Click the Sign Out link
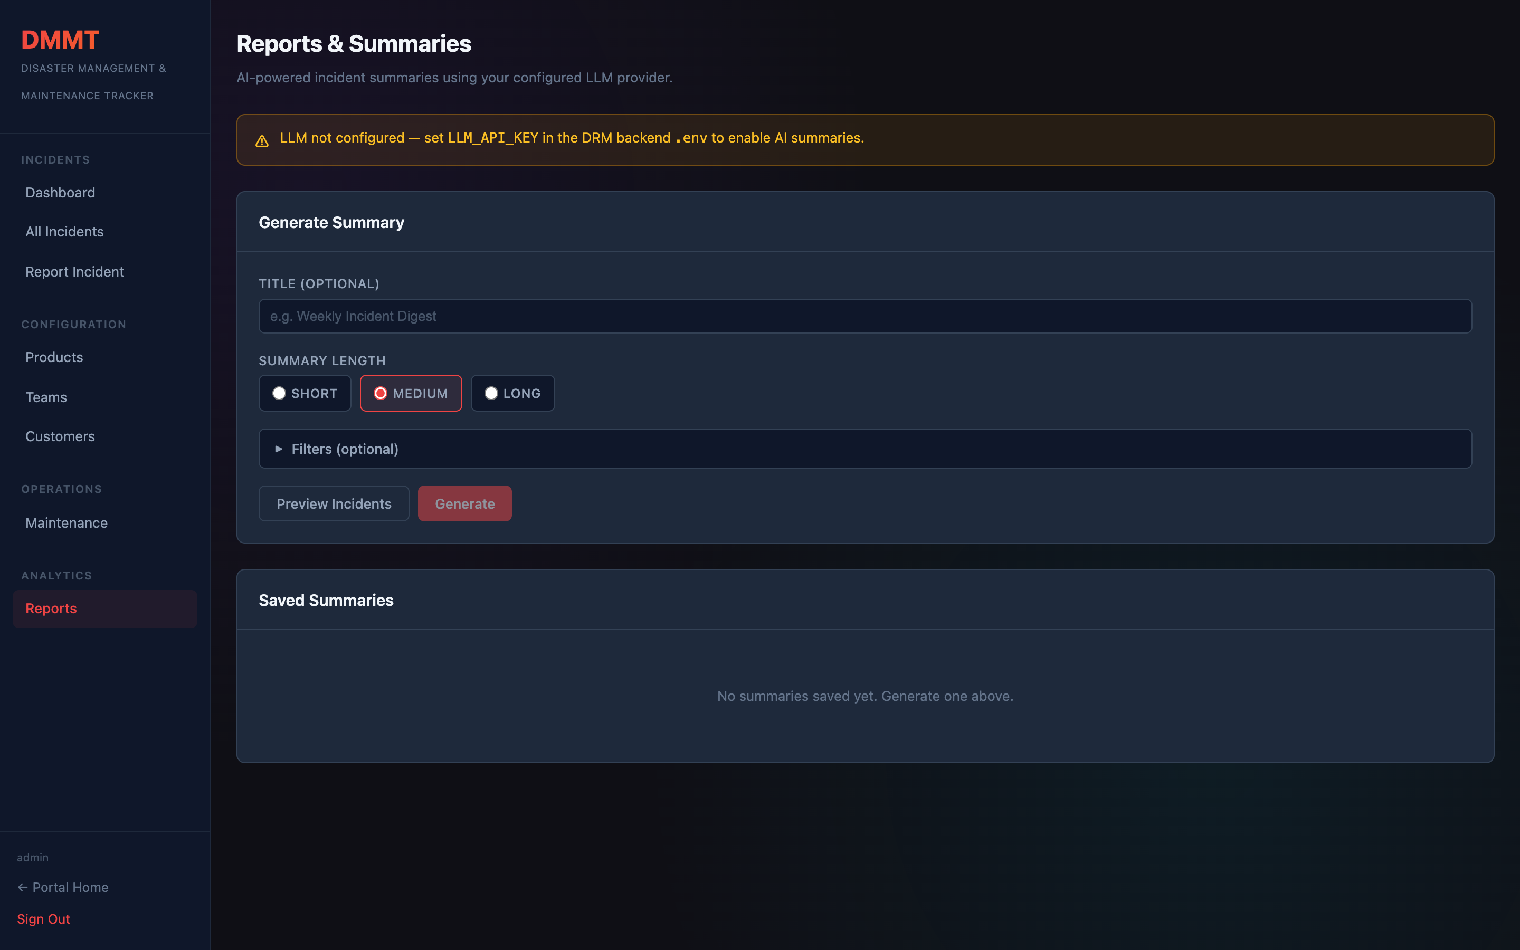The height and width of the screenshot is (950, 1520). pyautogui.click(x=43, y=918)
